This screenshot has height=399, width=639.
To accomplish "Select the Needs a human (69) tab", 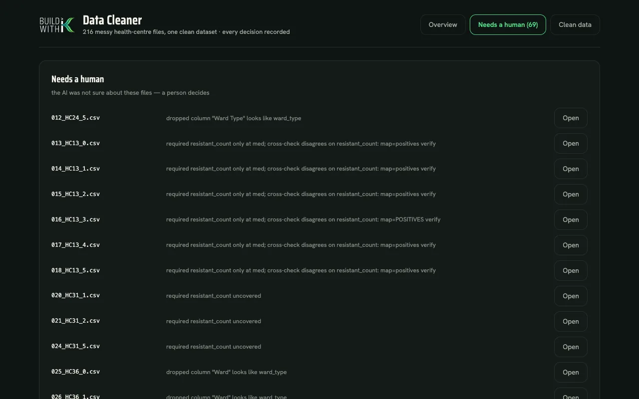I will (508, 25).
